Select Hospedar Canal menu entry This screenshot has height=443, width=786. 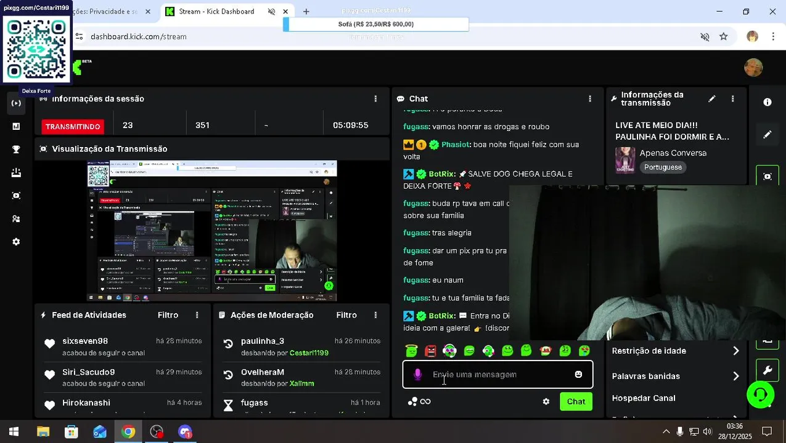[644, 398]
